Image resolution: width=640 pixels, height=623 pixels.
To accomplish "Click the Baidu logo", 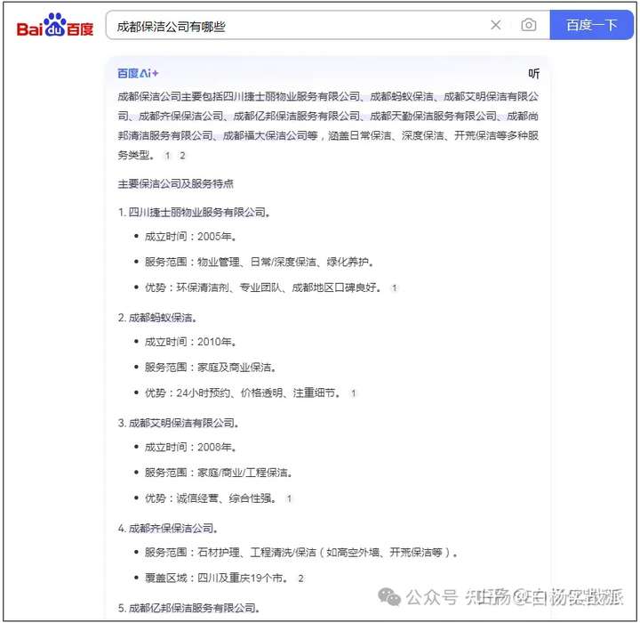I will click(x=55, y=25).
